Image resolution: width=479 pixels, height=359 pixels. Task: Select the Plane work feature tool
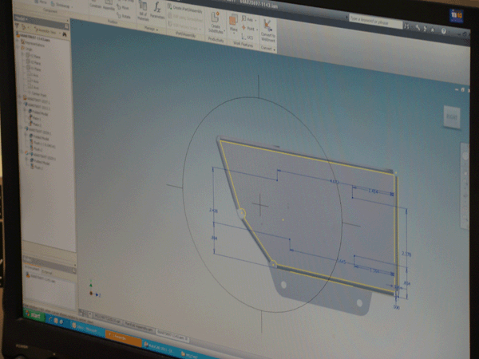pyautogui.click(x=234, y=23)
